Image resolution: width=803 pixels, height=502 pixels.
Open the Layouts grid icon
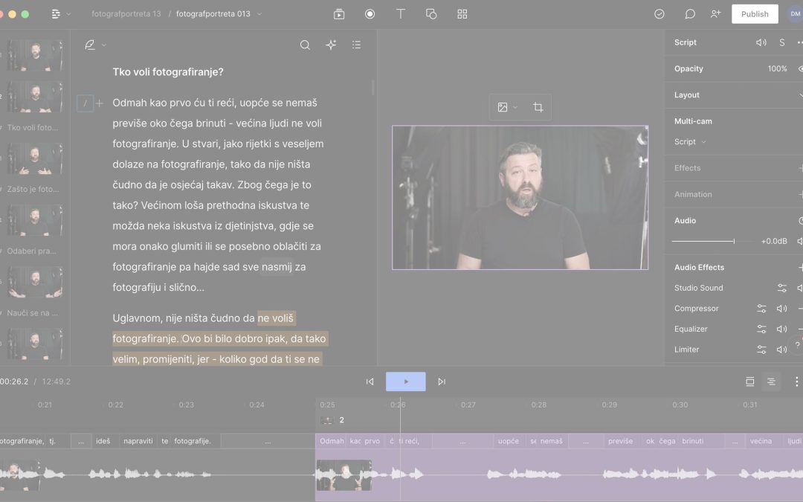462,13
